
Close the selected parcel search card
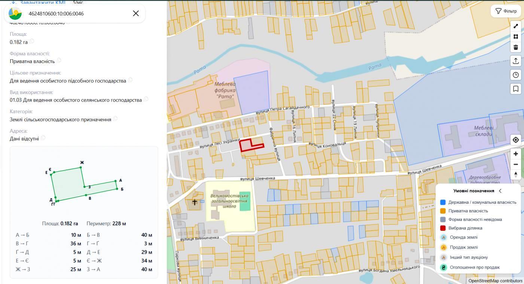(136, 13)
